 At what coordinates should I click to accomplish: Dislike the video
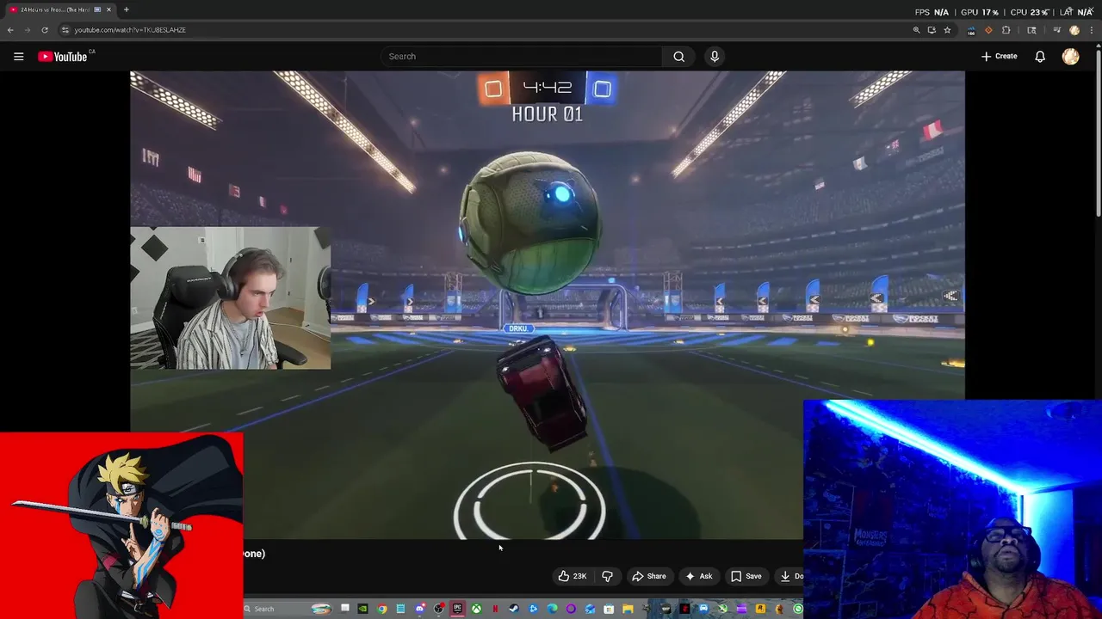pyautogui.click(x=607, y=576)
